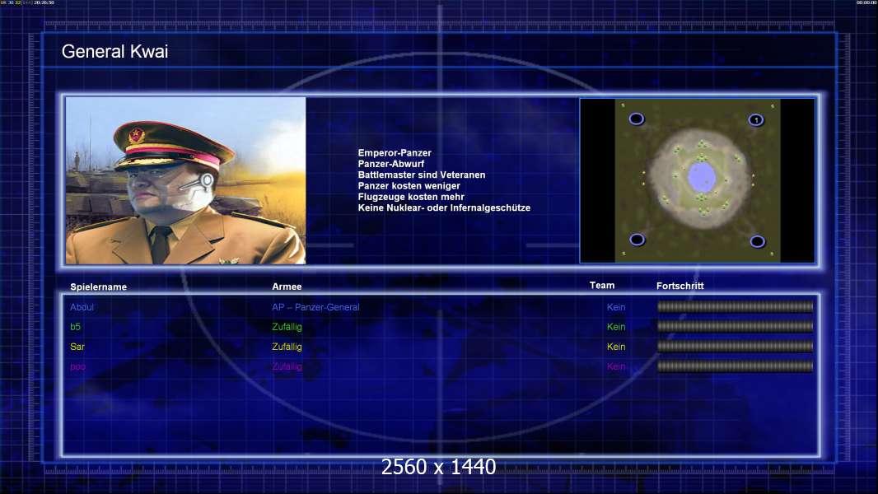The height and width of the screenshot is (494, 878).
Task: Click 'Panzer kosten weniger' text
Action: tap(409, 186)
